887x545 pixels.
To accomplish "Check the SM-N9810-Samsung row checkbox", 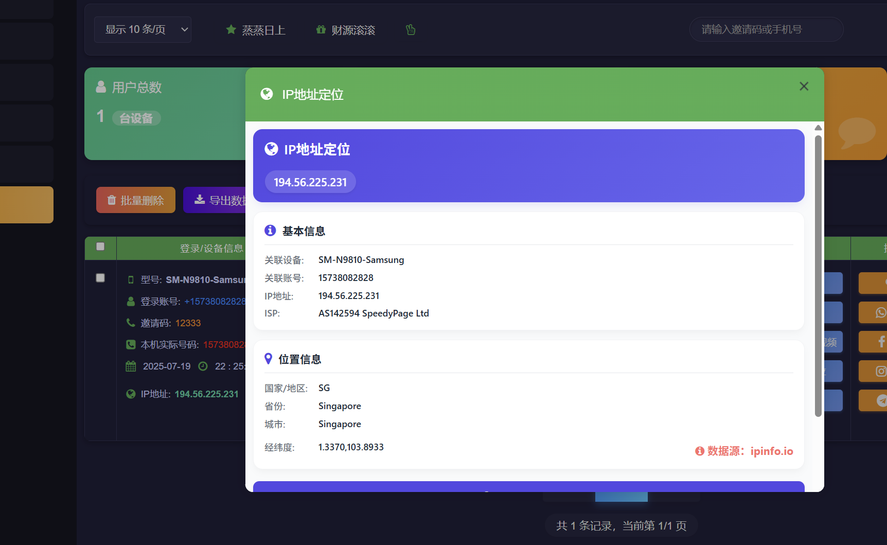I will [x=100, y=278].
